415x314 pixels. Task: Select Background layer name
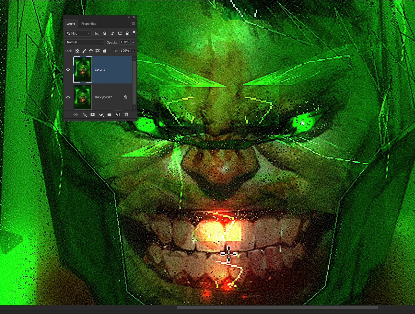tap(103, 97)
